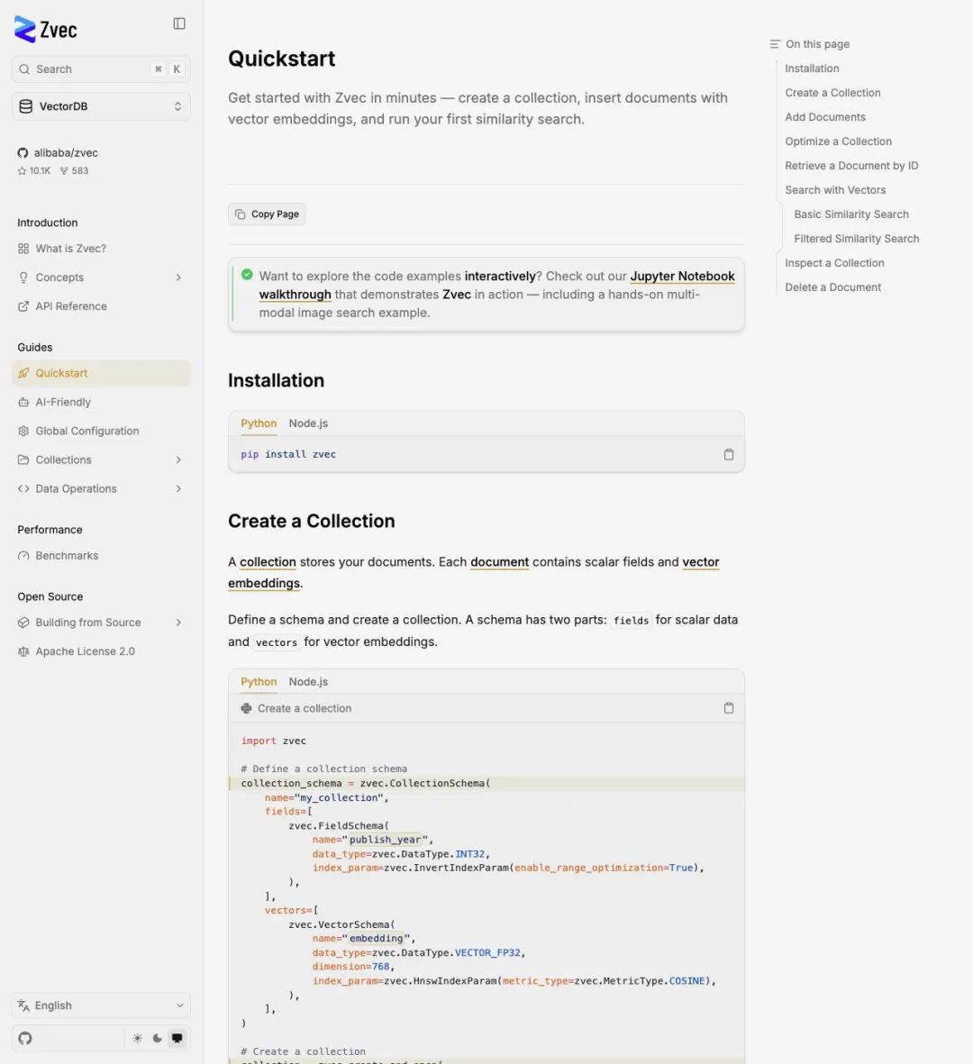
Task: Jump to Search with Vectors outline entry
Action: pyautogui.click(x=835, y=190)
